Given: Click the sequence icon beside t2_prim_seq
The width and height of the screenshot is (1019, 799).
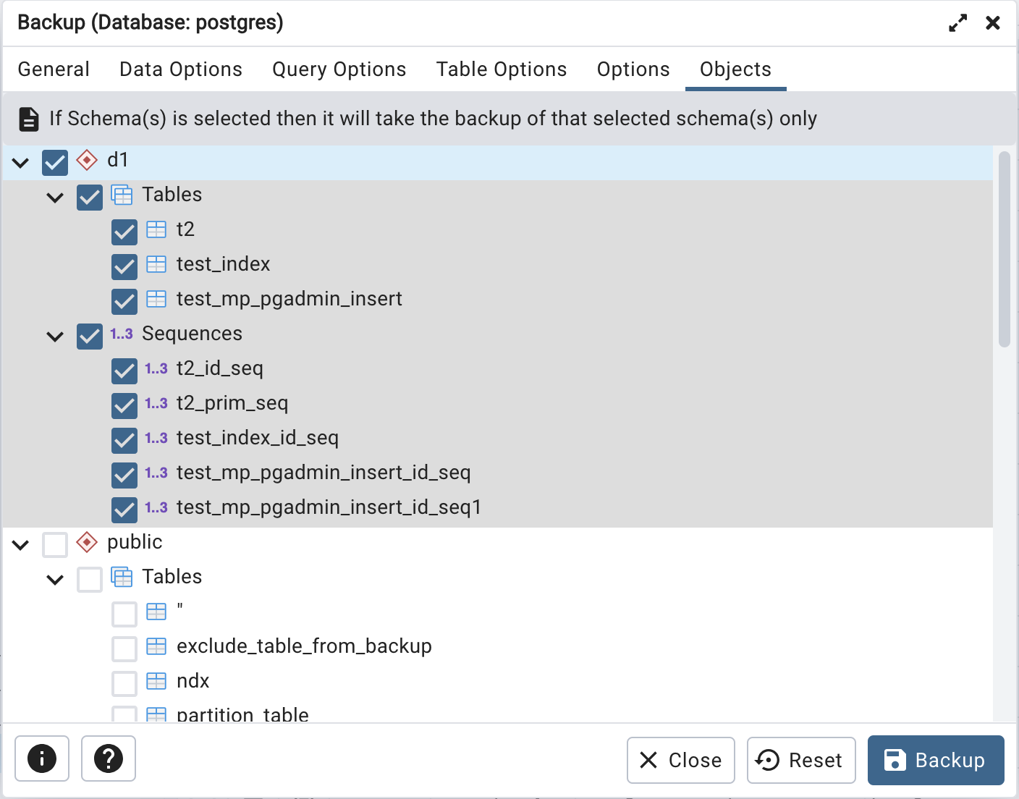Looking at the screenshot, I should (x=156, y=403).
